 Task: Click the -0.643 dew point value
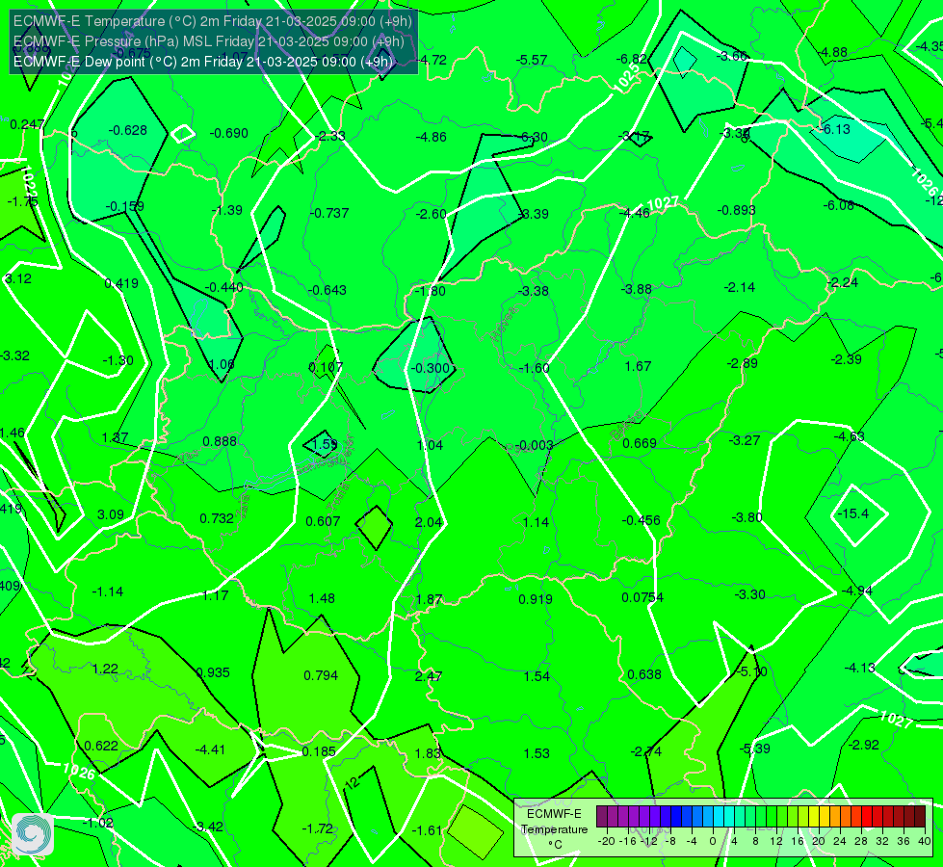(x=327, y=290)
